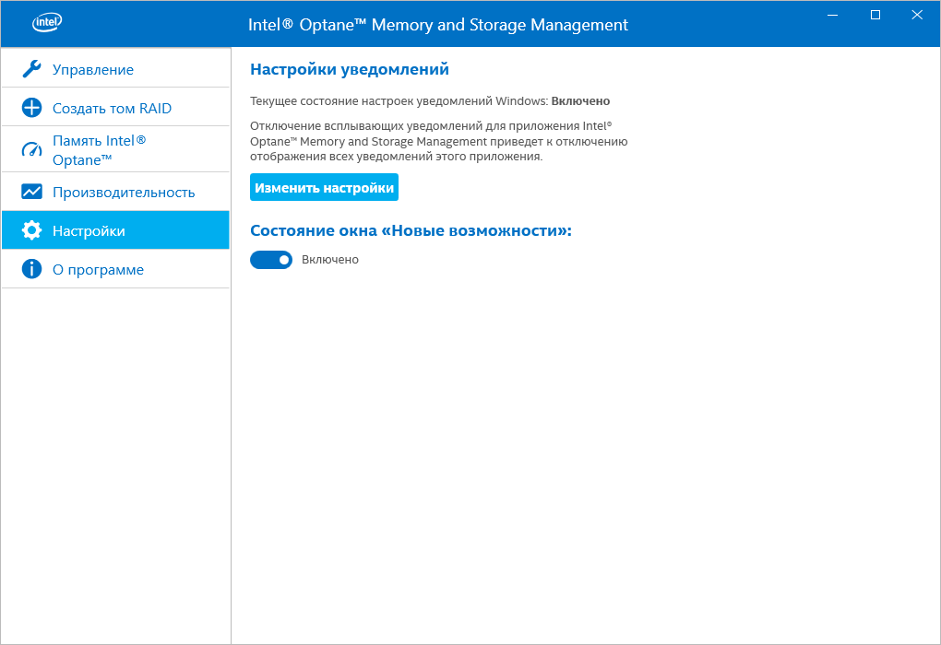Click the Настройки уведомлений heading
Screen dimensions: 941x645
point(350,69)
